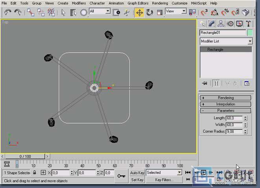260x188 pixels.
Task: Toggle Show End Result button
Action: tap(216, 83)
